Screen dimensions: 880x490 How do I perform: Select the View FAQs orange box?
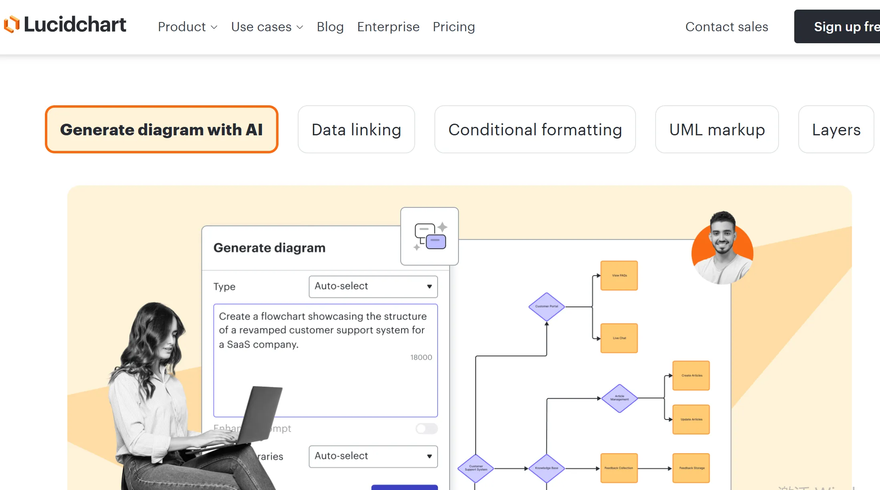pos(619,275)
